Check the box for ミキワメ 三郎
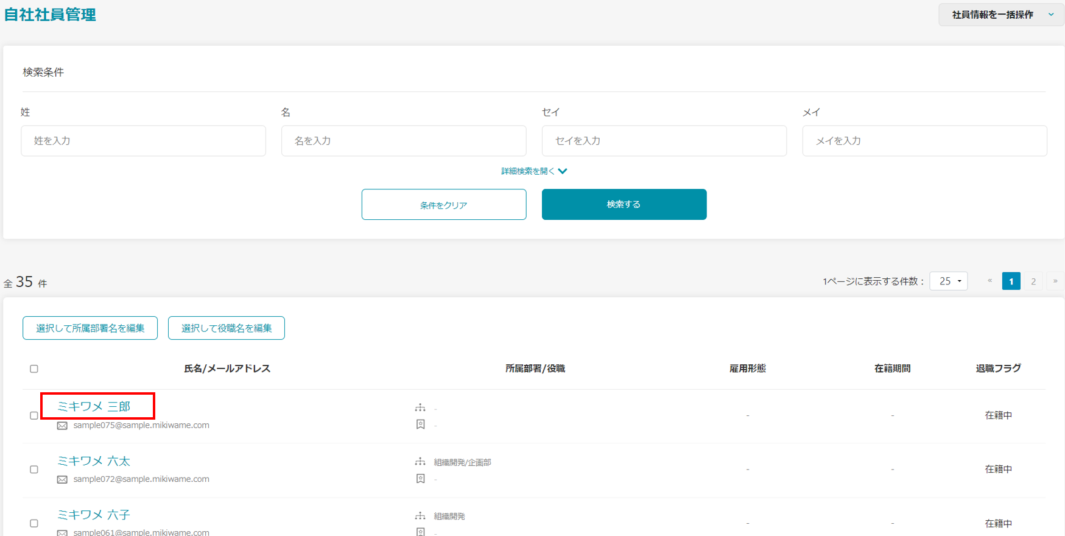The width and height of the screenshot is (1065, 536). [x=34, y=415]
